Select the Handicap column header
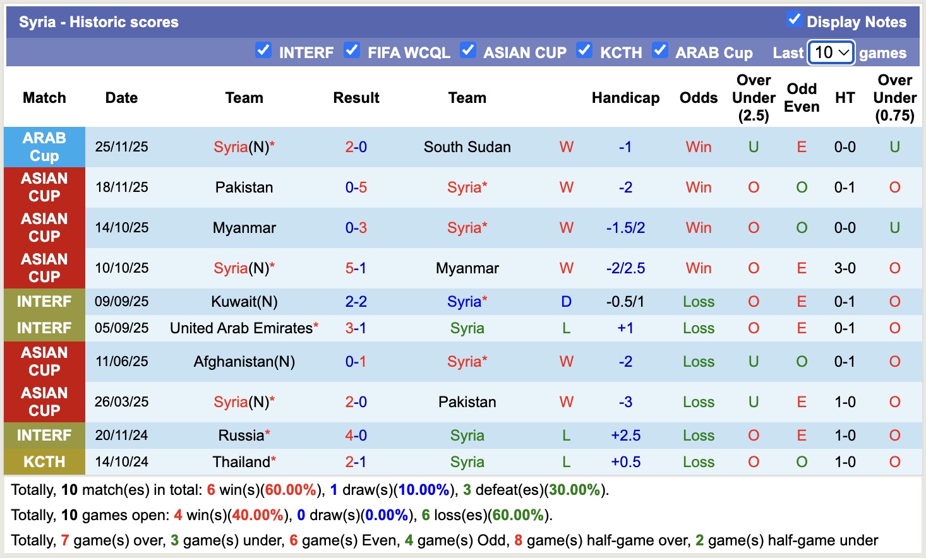 625,98
